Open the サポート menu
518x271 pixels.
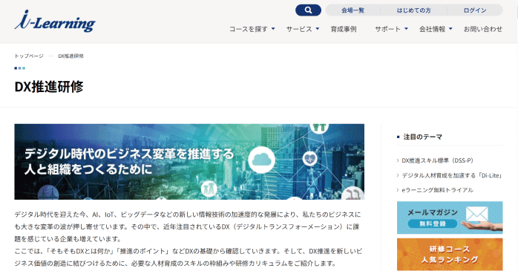point(387,29)
